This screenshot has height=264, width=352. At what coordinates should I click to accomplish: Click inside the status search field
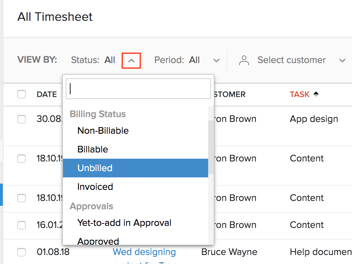pyautogui.click(x=138, y=89)
